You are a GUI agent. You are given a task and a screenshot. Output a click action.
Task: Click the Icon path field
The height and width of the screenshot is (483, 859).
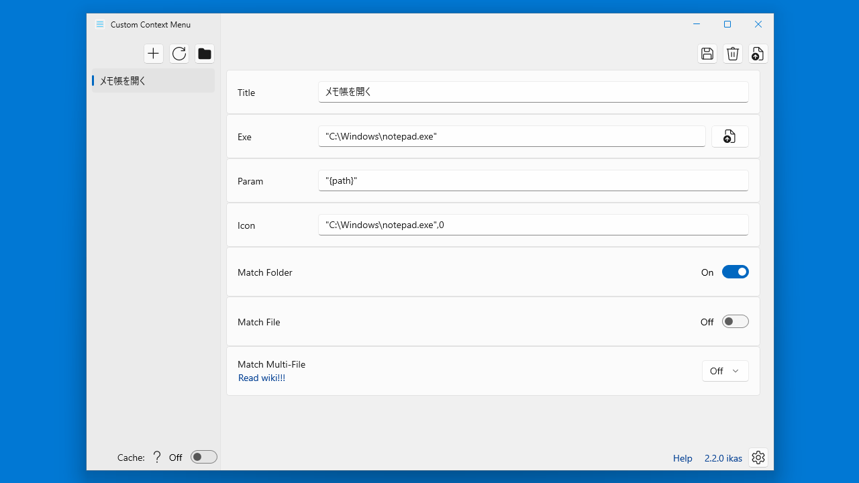534,225
